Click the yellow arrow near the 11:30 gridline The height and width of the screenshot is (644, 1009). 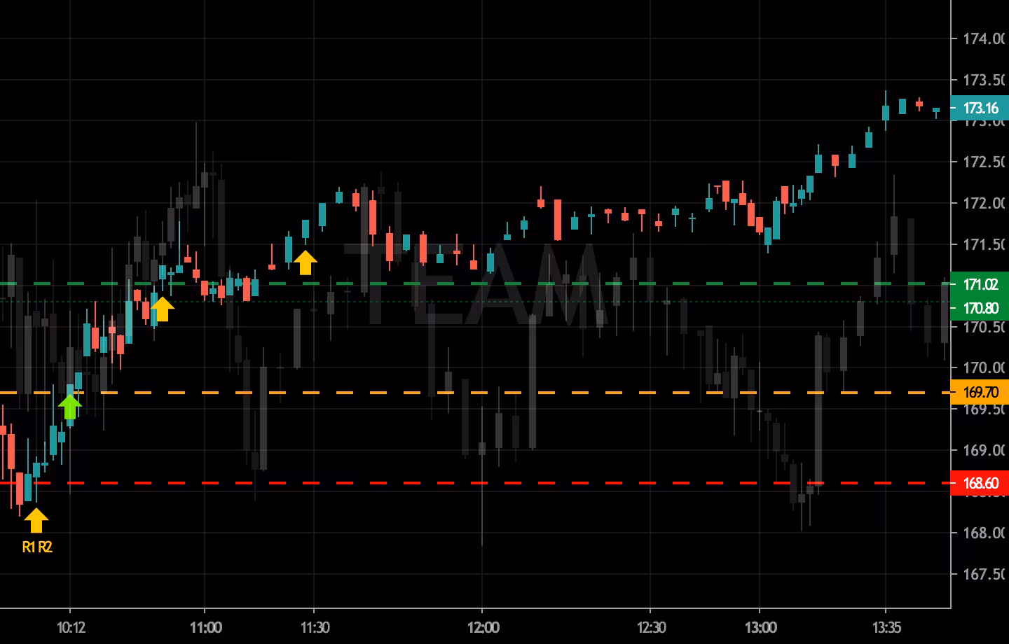coord(305,262)
